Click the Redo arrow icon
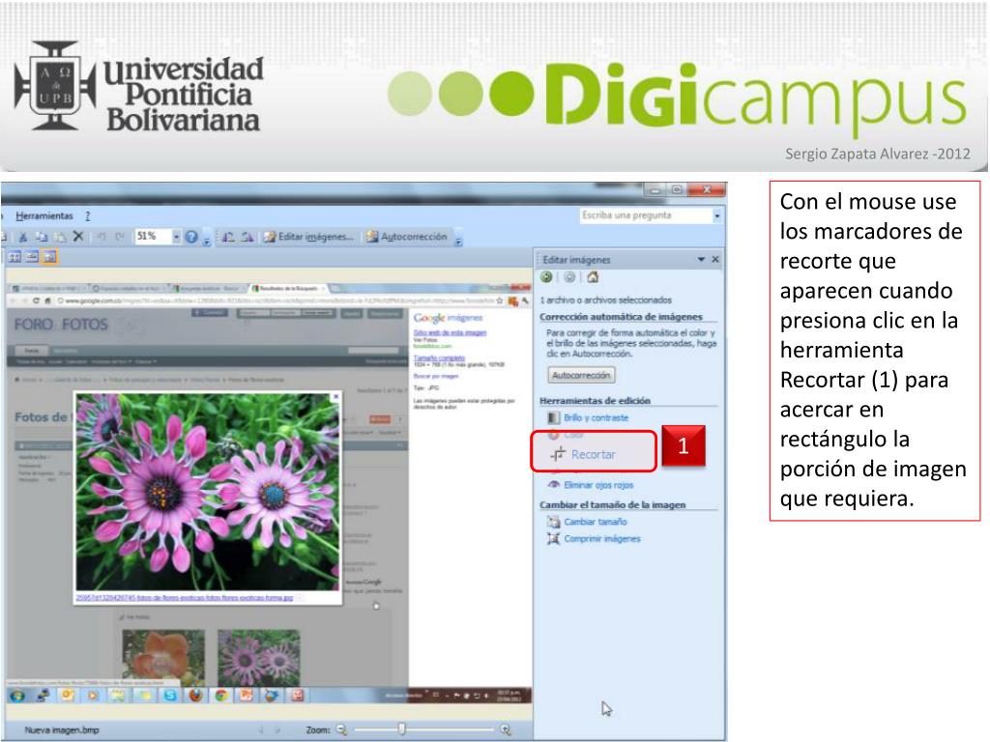The height and width of the screenshot is (742, 990). pyautogui.click(x=119, y=237)
